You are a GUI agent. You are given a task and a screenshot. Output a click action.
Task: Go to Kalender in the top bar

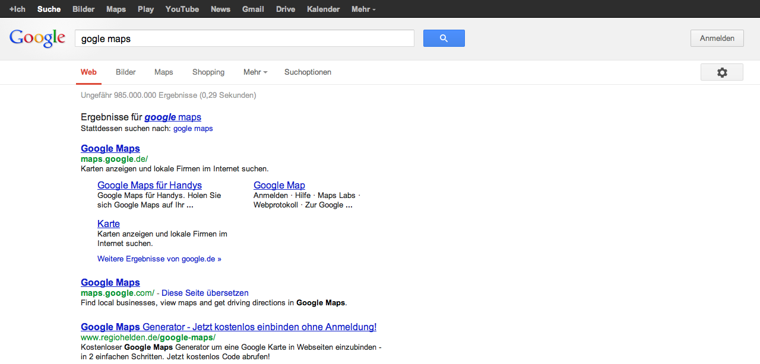click(x=324, y=9)
